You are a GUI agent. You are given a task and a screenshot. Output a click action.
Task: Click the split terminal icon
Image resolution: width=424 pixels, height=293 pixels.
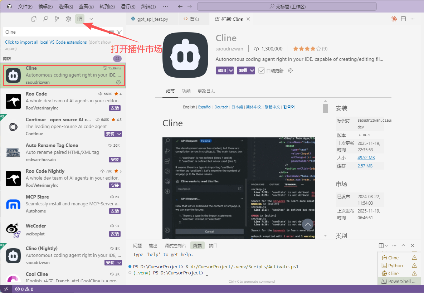coord(381,245)
